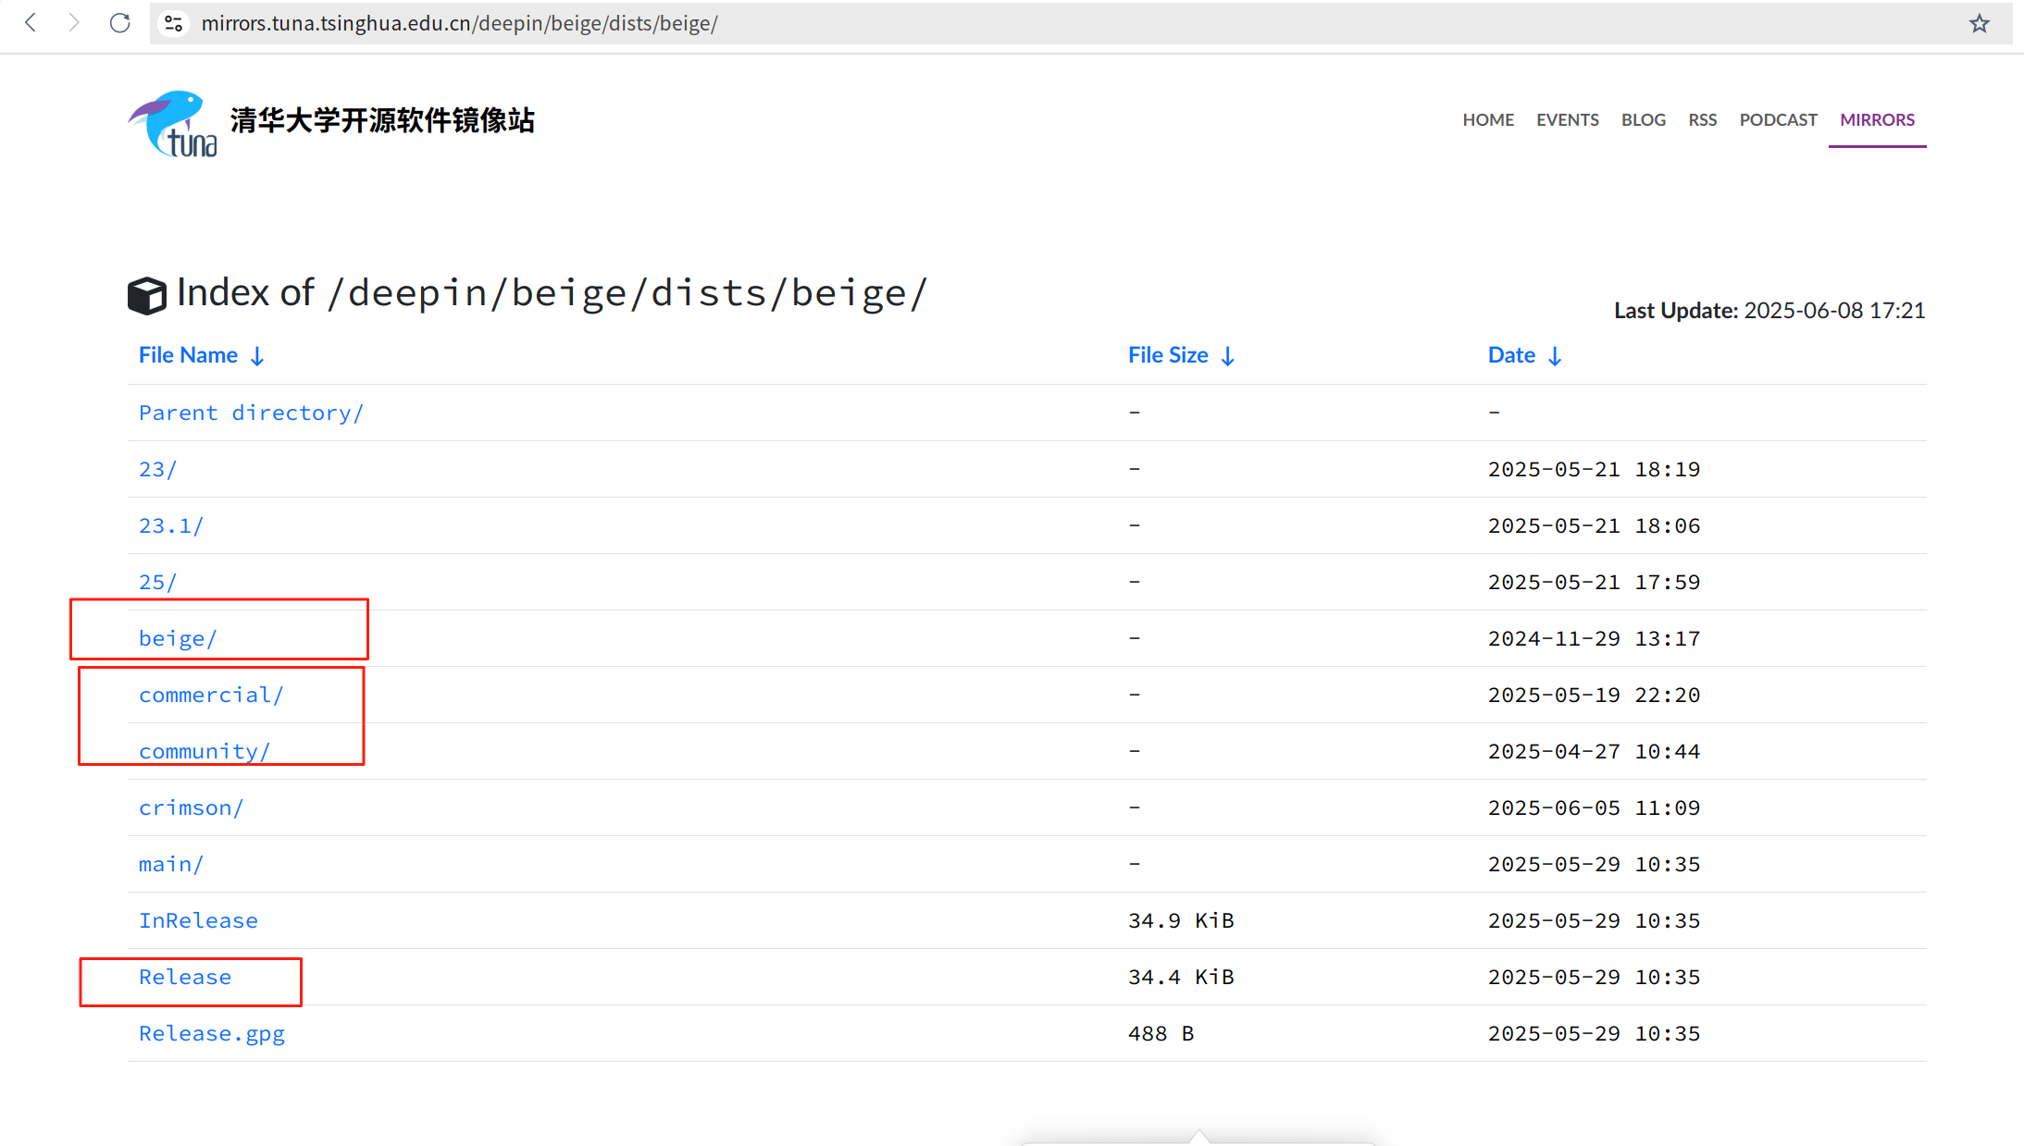Screen dimensions: 2024x1146
Task: Click the 488 B file size value
Action: (1161, 1033)
